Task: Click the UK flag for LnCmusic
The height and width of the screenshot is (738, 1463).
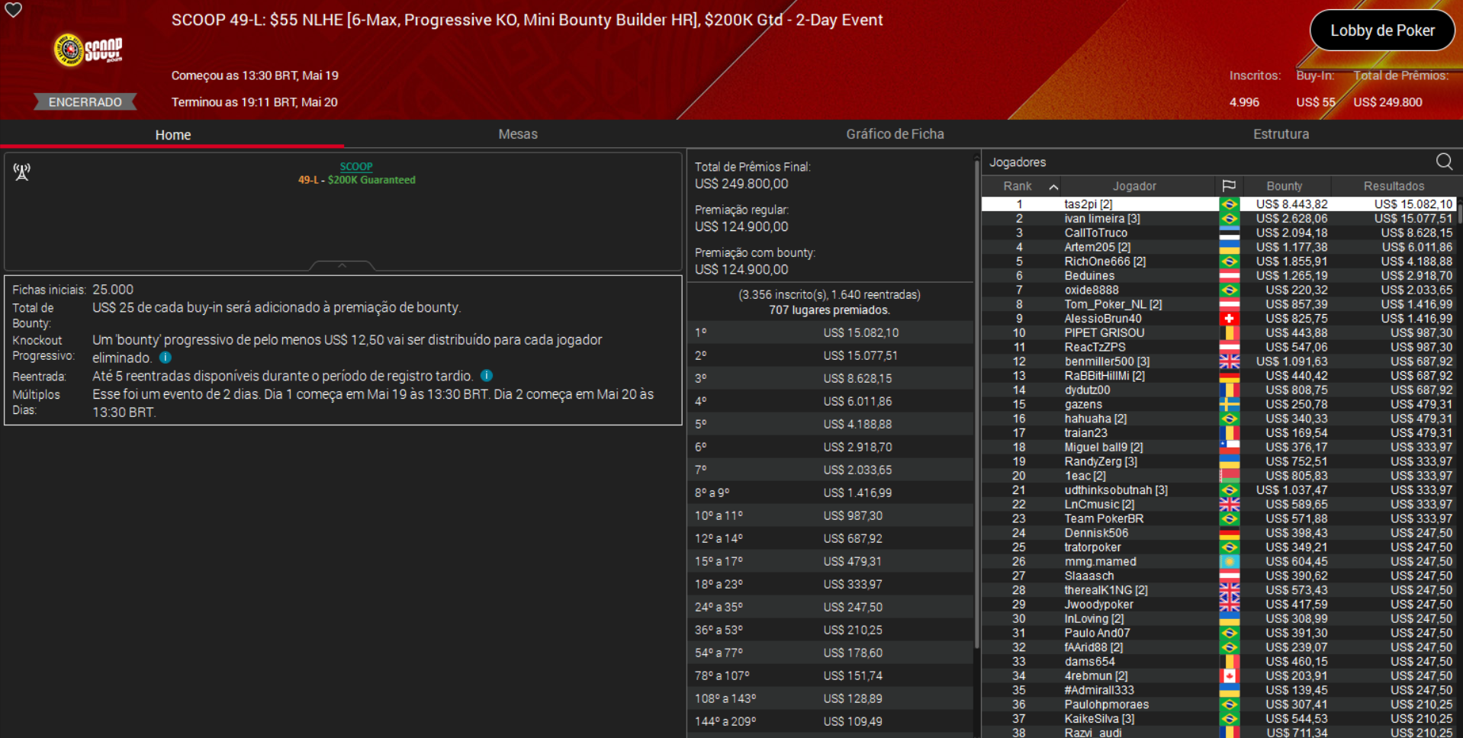Action: click(x=1229, y=505)
